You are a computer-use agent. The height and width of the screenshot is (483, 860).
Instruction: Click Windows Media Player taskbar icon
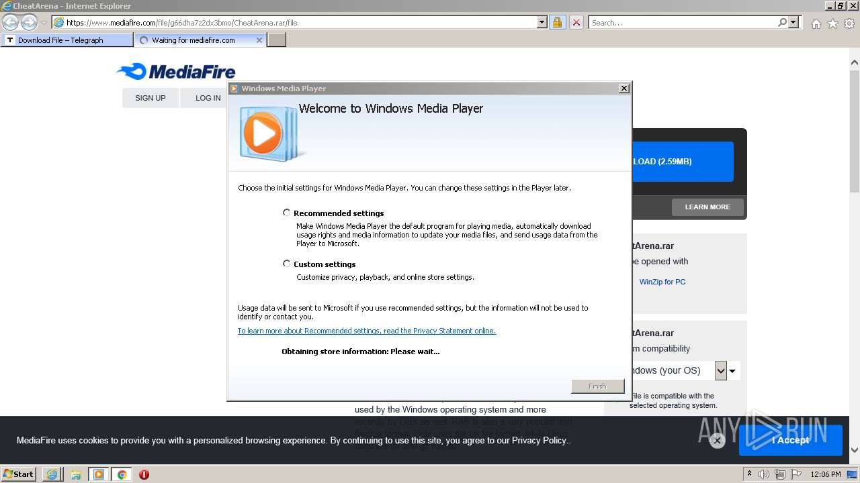(x=99, y=474)
